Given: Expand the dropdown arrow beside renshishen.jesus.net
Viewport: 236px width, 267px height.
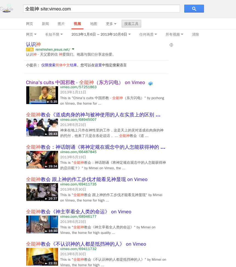Looking at the screenshot, I should click(73, 50).
